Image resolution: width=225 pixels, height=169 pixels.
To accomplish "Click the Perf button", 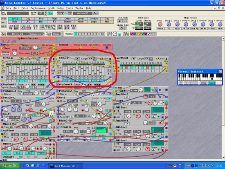I will [x=96, y=13].
